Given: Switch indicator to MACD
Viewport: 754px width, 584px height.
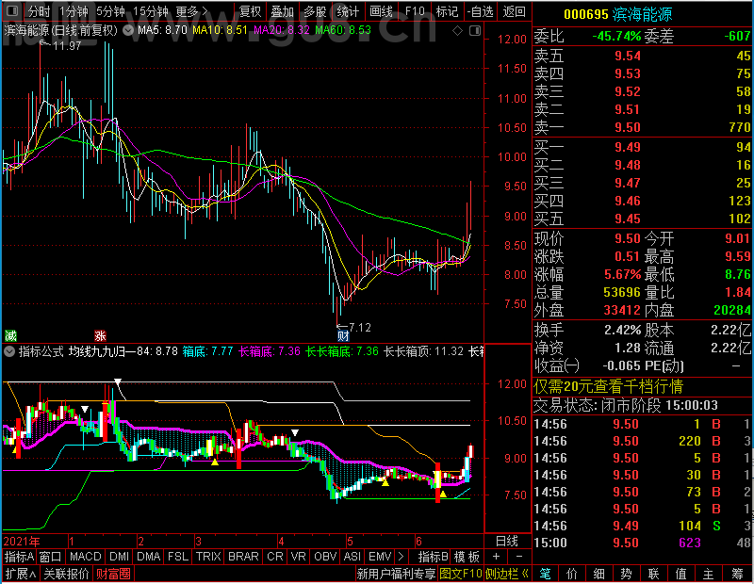Looking at the screenshot, I should point(85,557).
